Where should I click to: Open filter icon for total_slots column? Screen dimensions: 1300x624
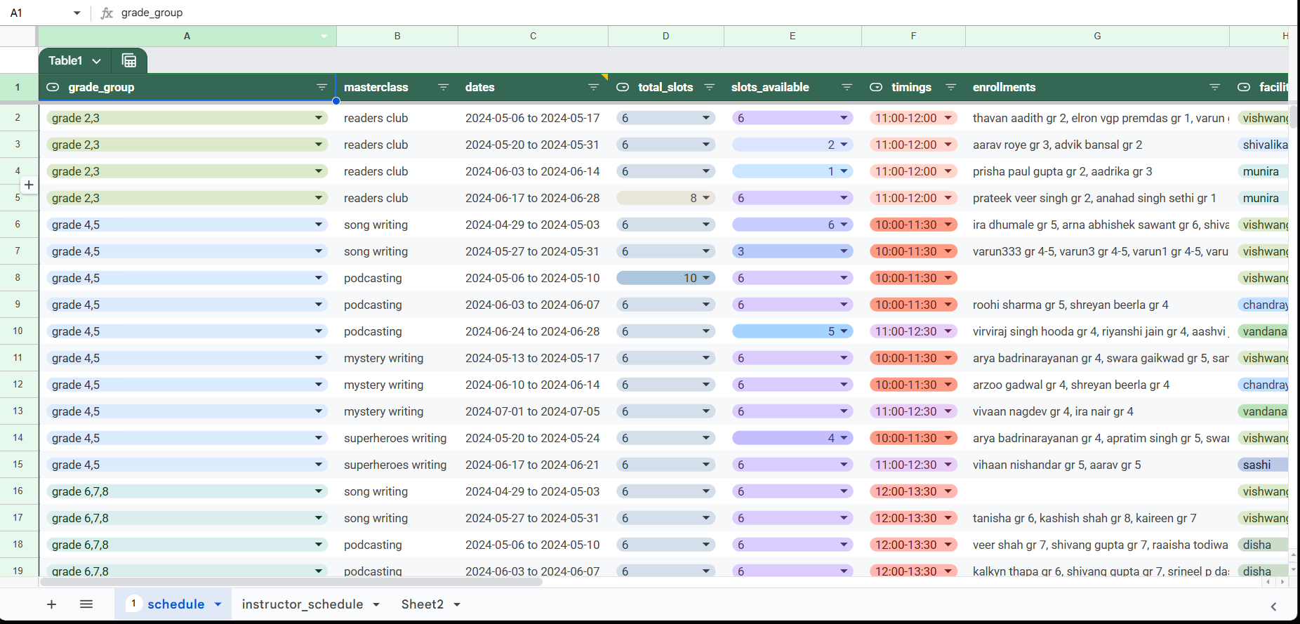coord(709,87)
